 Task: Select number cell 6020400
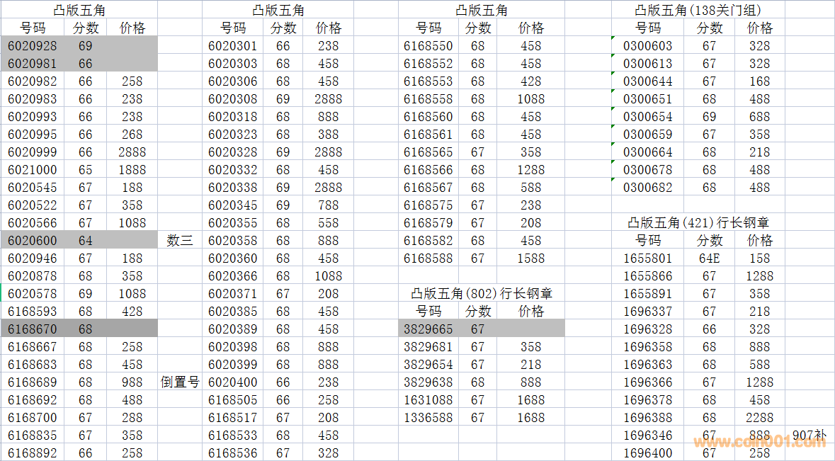232,382
